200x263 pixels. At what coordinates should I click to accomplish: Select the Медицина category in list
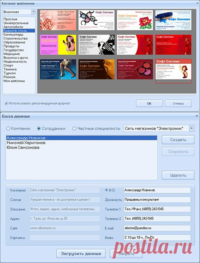[12, 54]
